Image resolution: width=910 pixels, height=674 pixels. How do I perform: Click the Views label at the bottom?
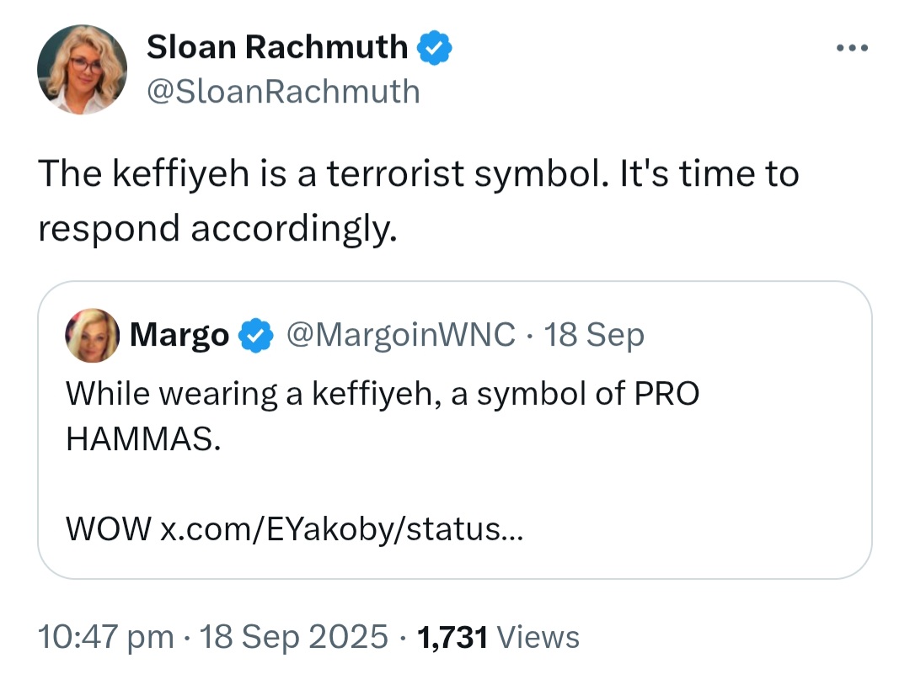tap(538, 636)
